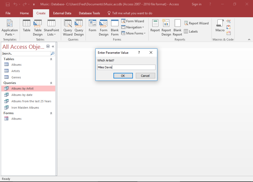Viewport: 253px width, 182px height.
Task: Click Table Design icon
Action: tap(37, 28)
